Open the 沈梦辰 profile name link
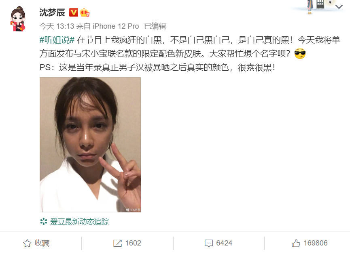This screenshot has height=254, width=350. click(52, 13)
